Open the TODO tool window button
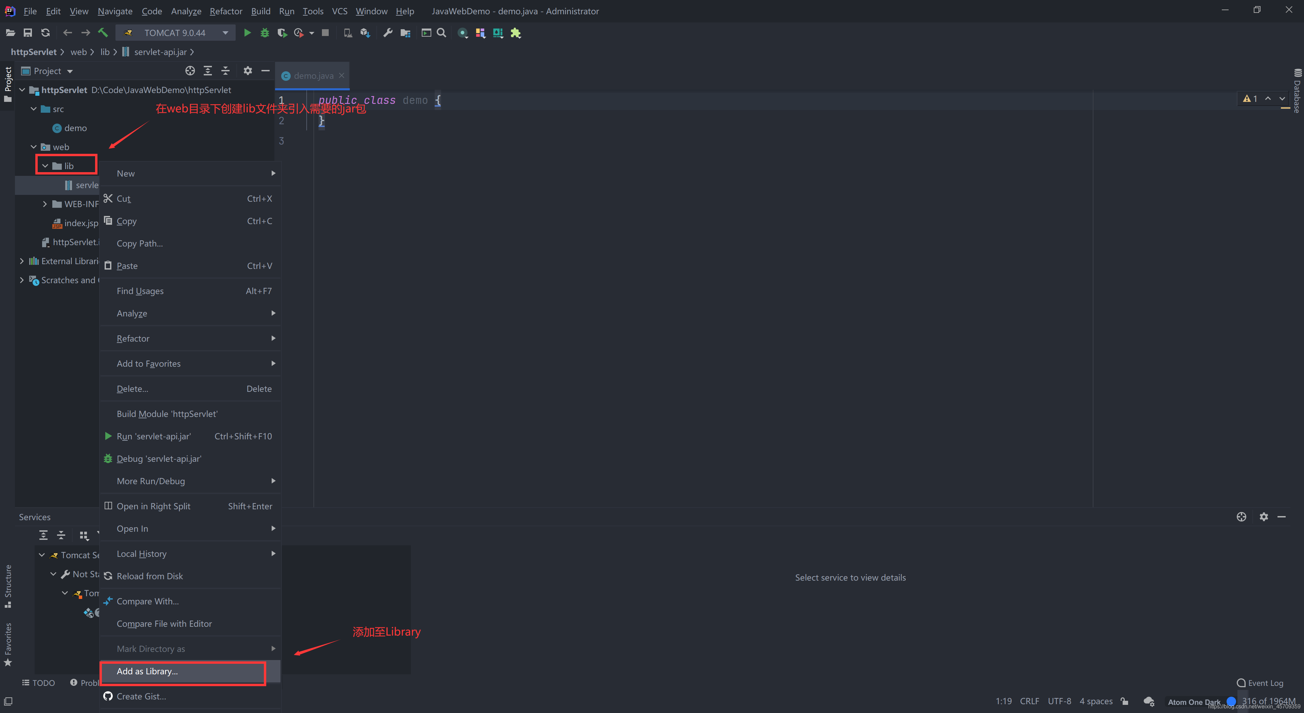This screenshot has height=713, width=1304. 38,683
